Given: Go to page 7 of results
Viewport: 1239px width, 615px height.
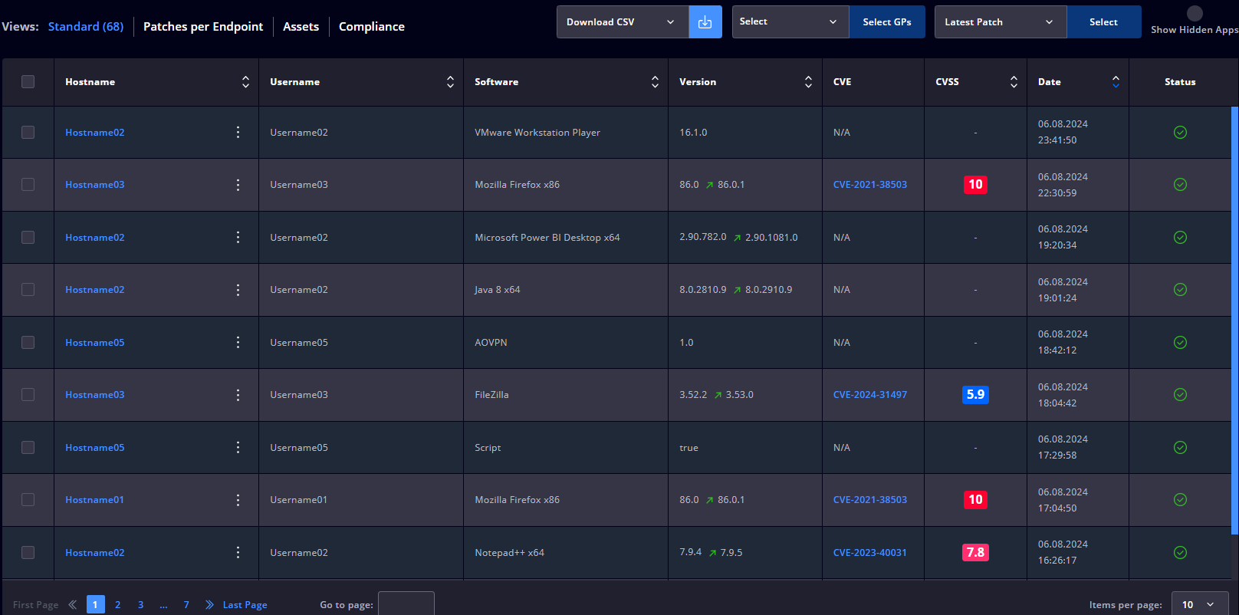Looking at the screenshot, I should 186,604.
